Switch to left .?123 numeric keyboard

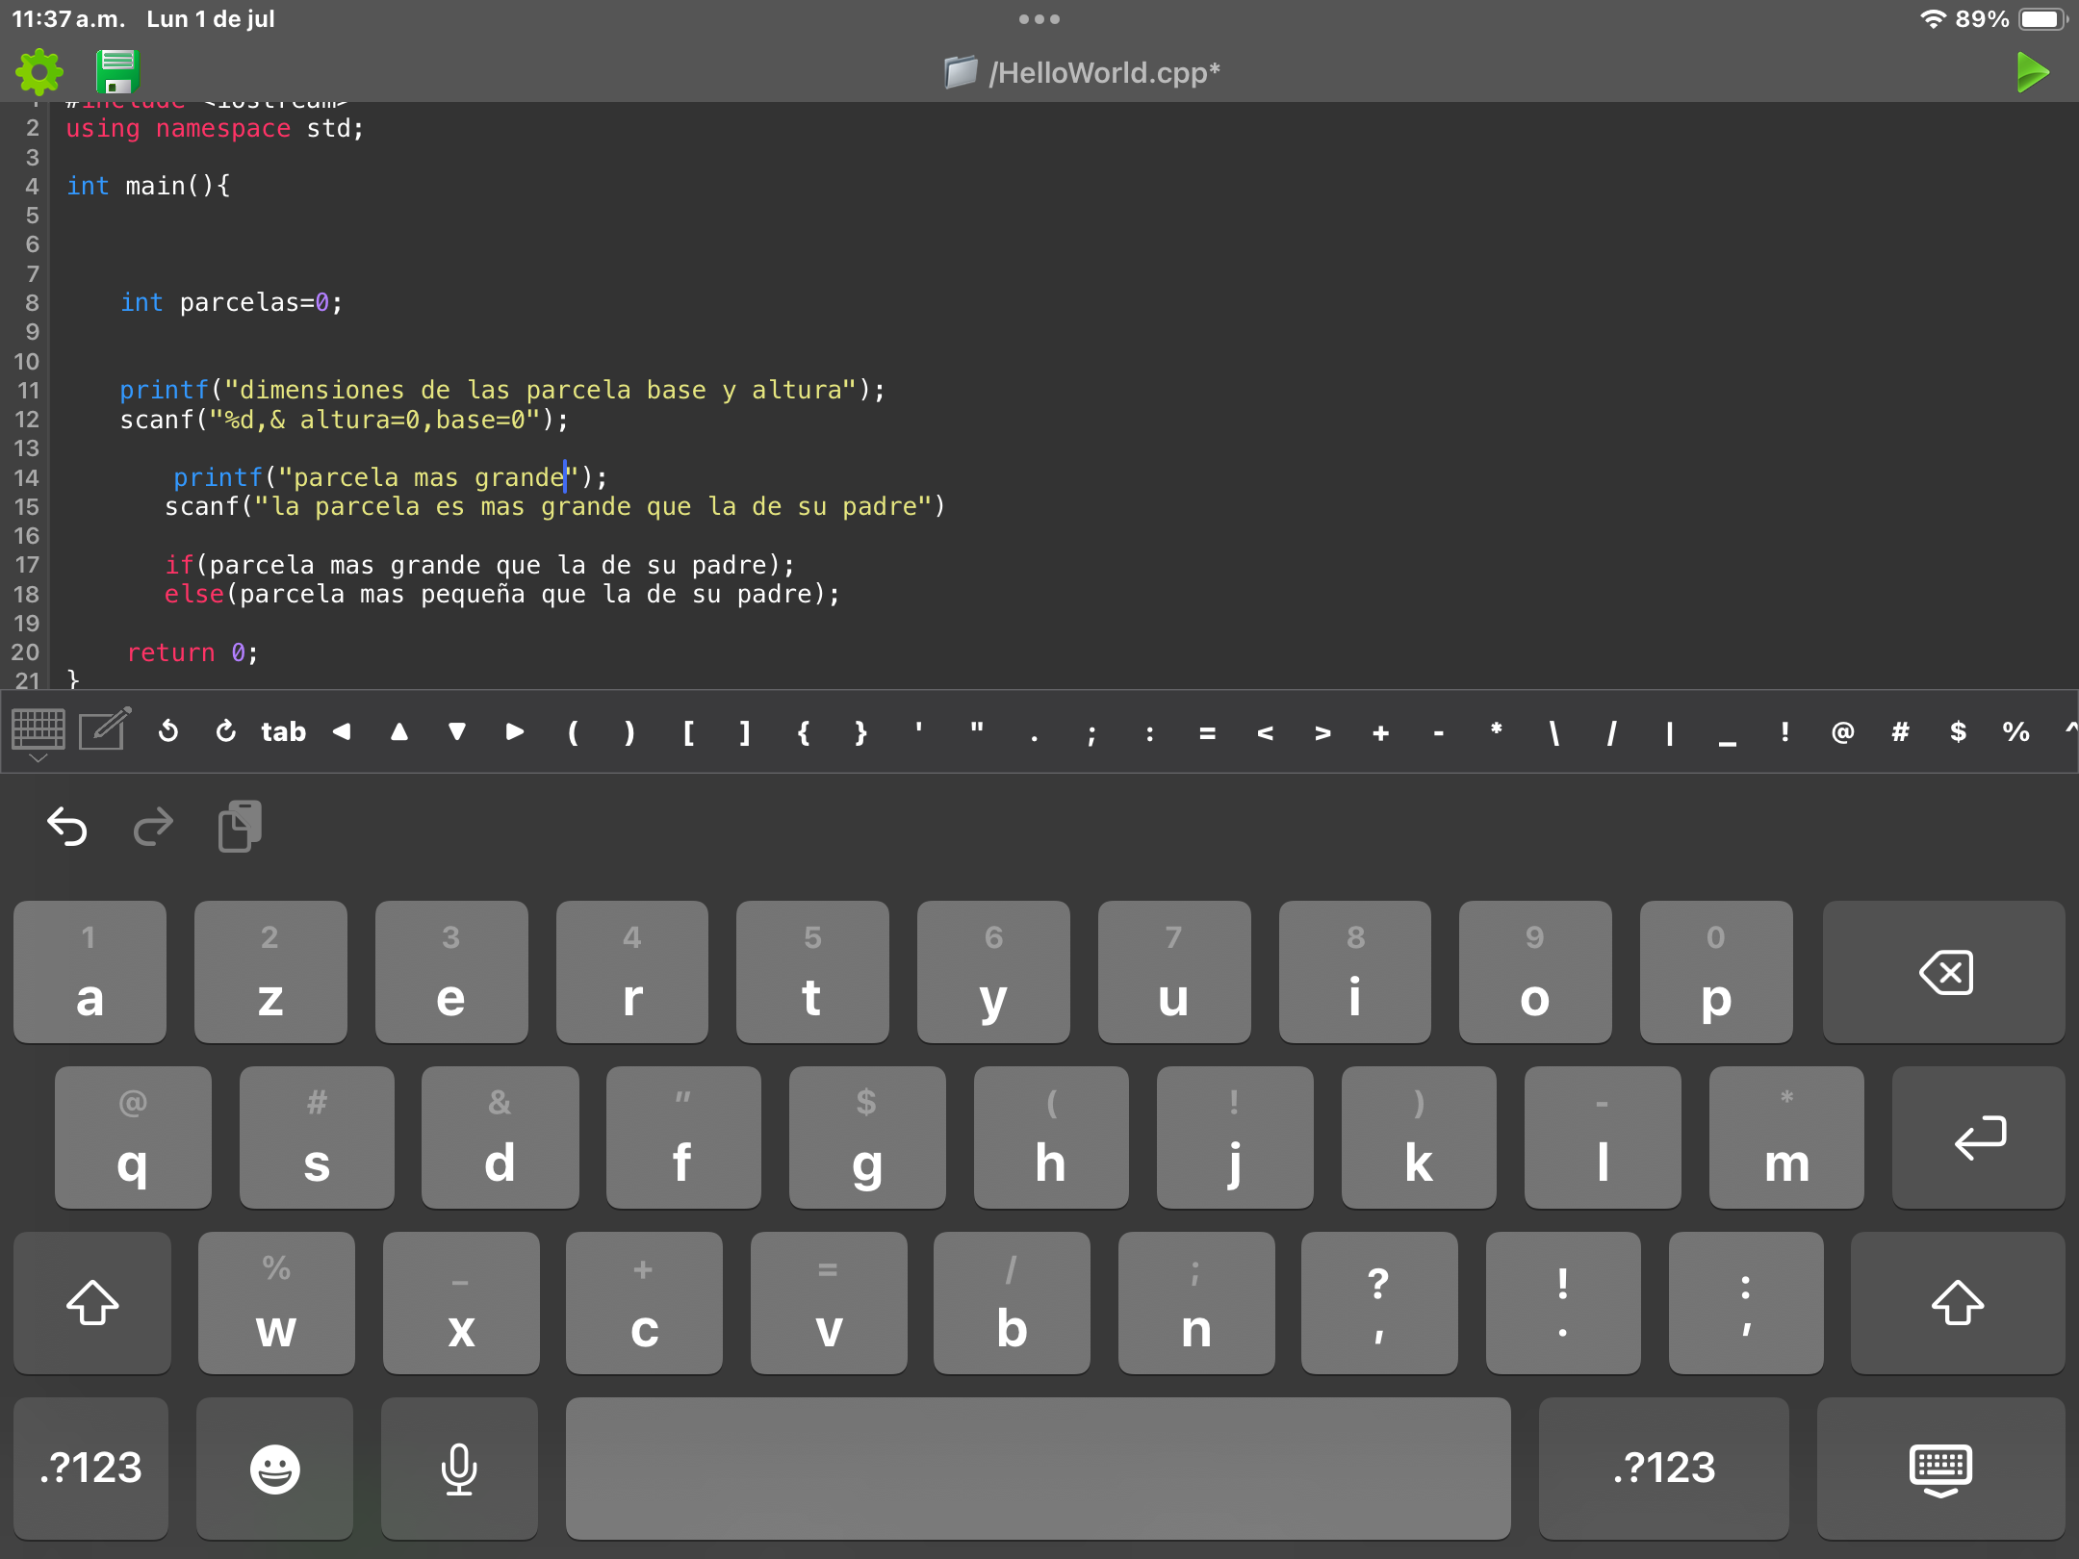click(x=90, y=1468)
